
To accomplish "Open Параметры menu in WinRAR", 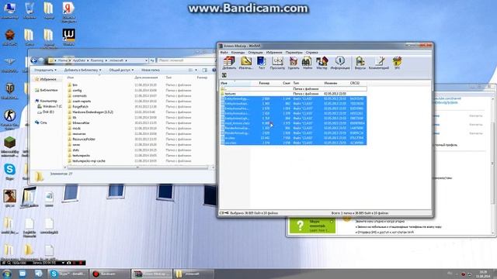I will (294, 53).
